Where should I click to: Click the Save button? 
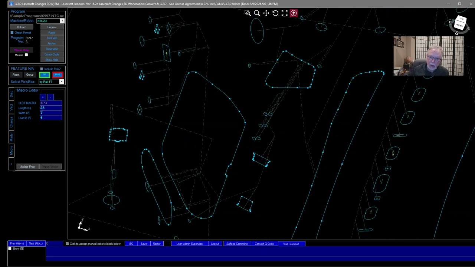pyautogui.click(x=144, y=244)
